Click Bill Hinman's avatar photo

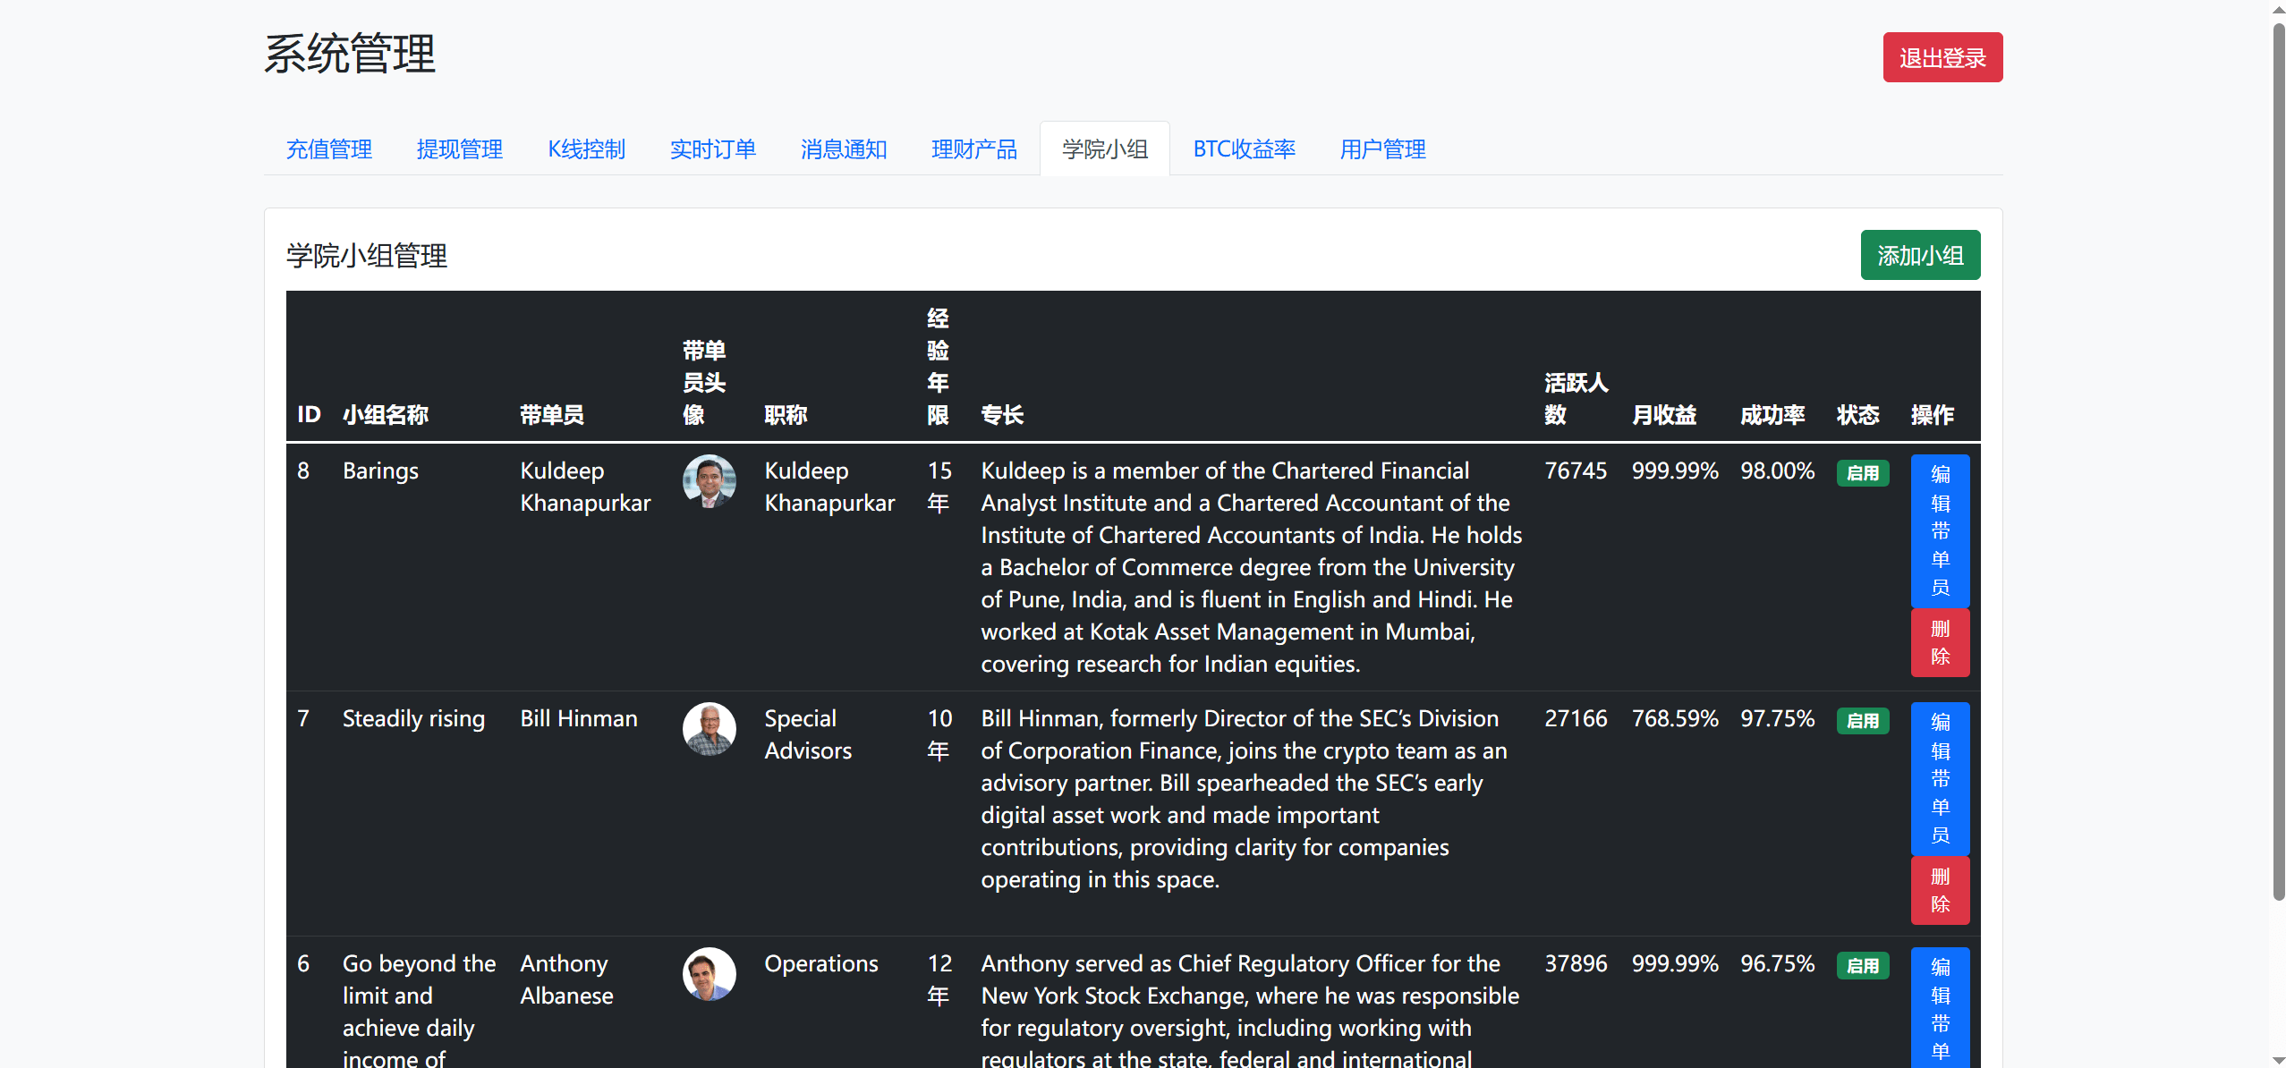pyautogui.click(x=709, y=729)
